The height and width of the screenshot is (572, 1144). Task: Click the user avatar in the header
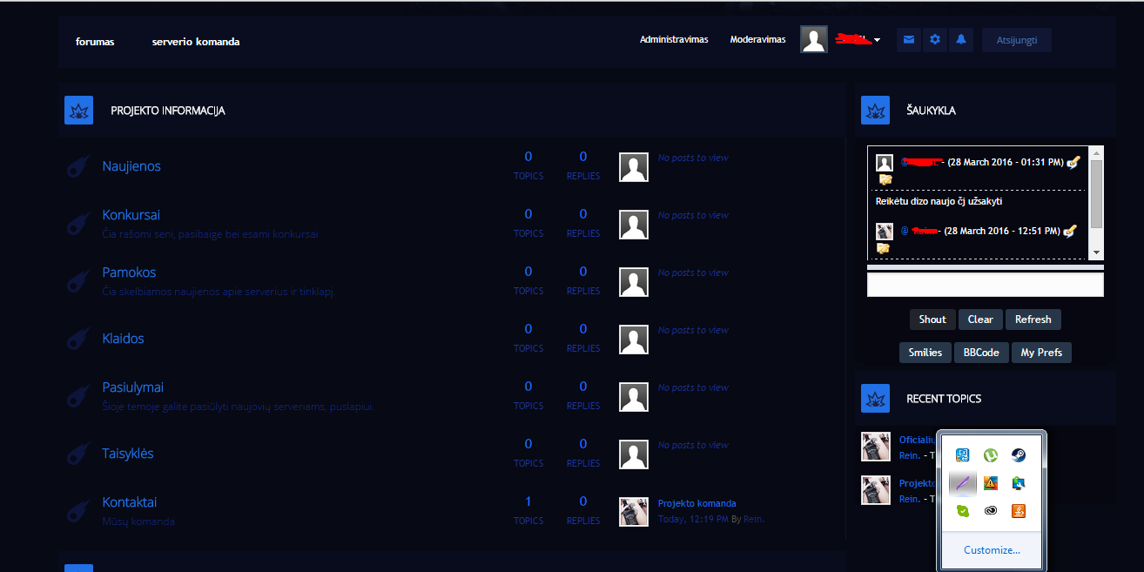tap(814, 39)
